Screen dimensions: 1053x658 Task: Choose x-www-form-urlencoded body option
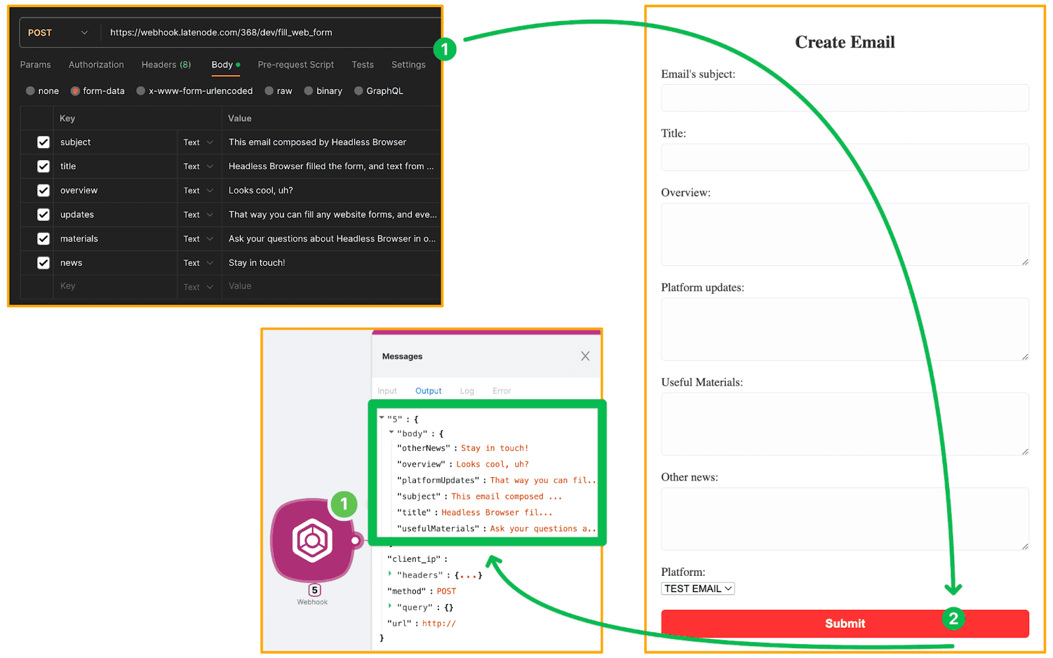coord(141,91)
